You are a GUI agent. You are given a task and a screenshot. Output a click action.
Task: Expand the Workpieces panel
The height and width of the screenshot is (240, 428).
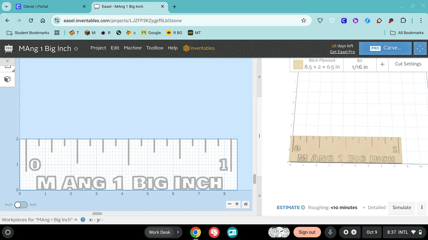(76, 220)
